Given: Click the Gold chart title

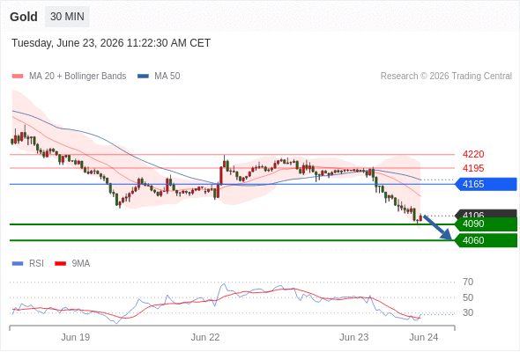Looking at the screenshot, I should [x=24, y=17].
